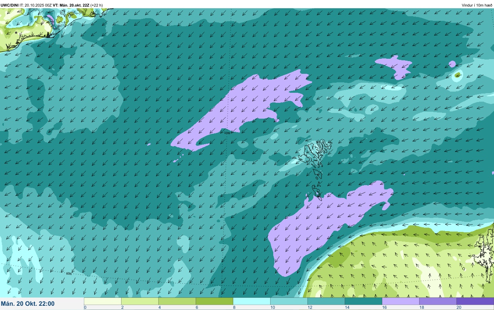The width and height of the screenshot is (494, 310).
Task: Click the light green 2–4 legend swatch
Action: tap(140, 301)
